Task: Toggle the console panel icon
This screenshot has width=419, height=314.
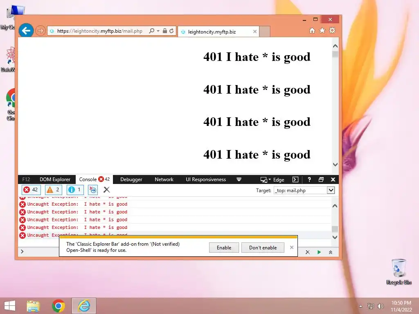Action: (x=295, y=179)
